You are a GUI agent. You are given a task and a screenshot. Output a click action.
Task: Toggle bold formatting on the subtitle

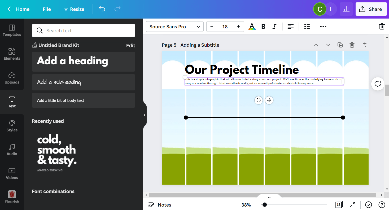pos(263,26)
